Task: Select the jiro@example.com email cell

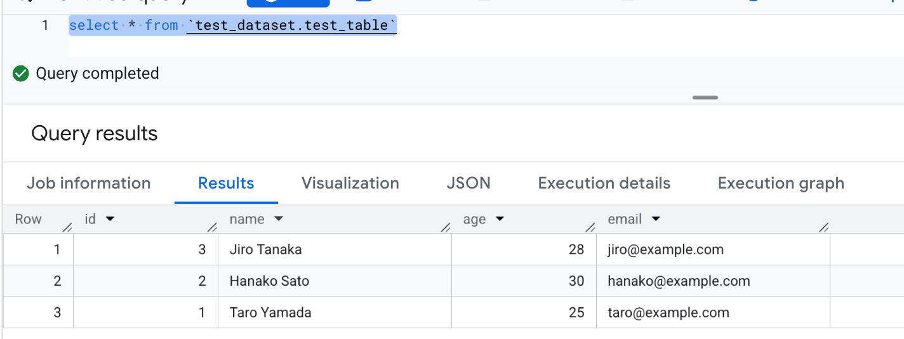Action: coord(665,249)
